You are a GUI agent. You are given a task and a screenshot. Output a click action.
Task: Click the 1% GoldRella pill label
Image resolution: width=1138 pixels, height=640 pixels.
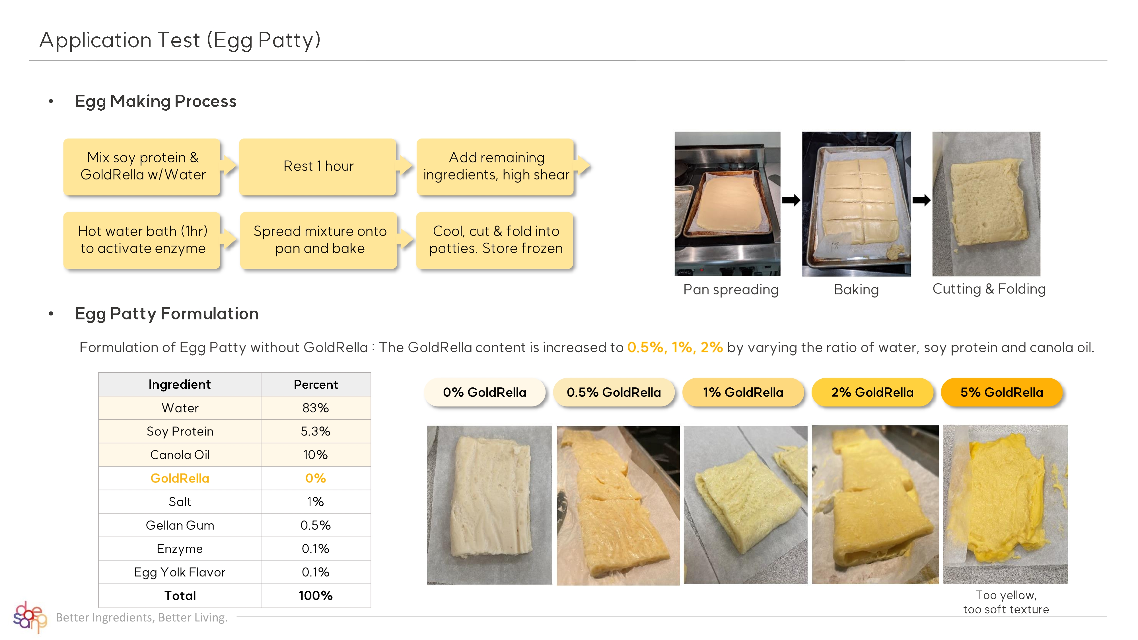743,392
